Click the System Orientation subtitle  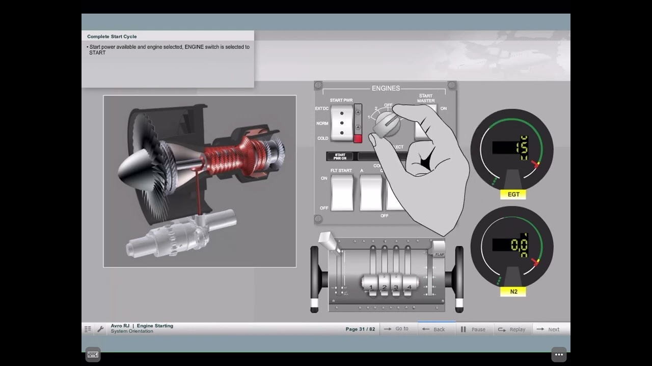(132, 331)
